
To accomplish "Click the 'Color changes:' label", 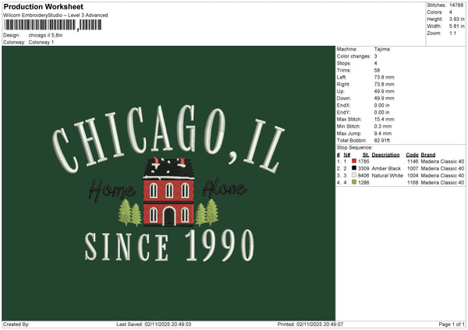I will click(x=353, y=56).
